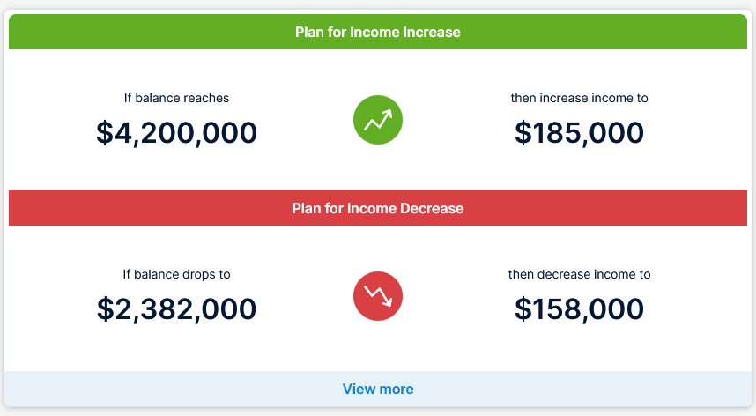756x416 pixels.
Task: Click the white arrow inside green circle
Action: pos(377,120)
